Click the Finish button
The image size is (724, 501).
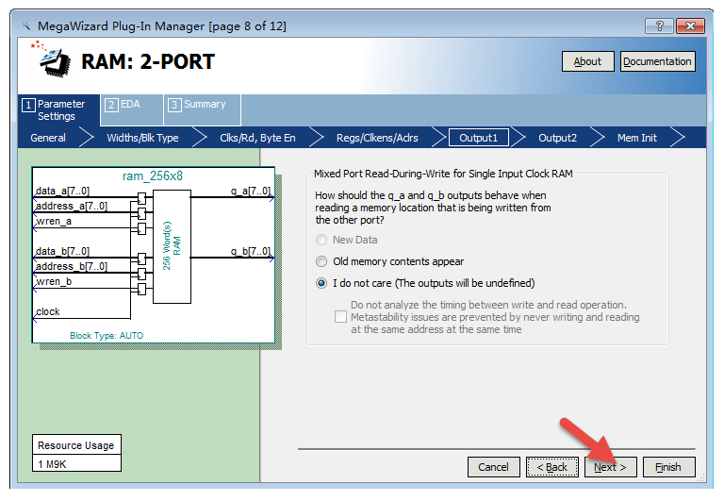(668, 467)
